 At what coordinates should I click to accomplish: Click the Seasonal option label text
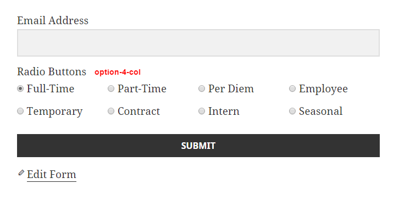(x=320, y=111)
